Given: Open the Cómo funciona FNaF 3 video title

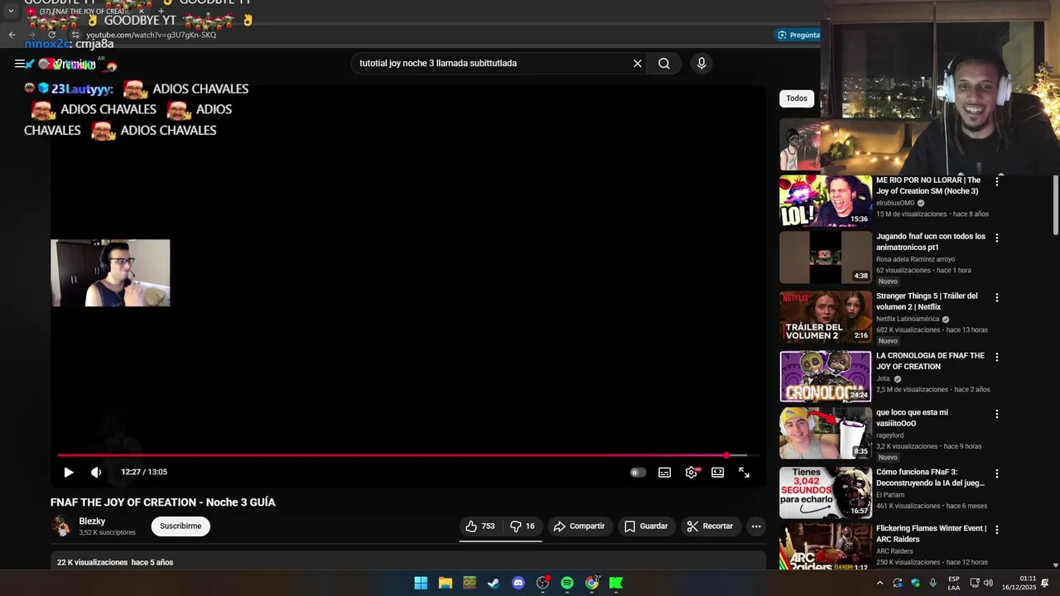Looking at the screenshot, I should 930,478.
